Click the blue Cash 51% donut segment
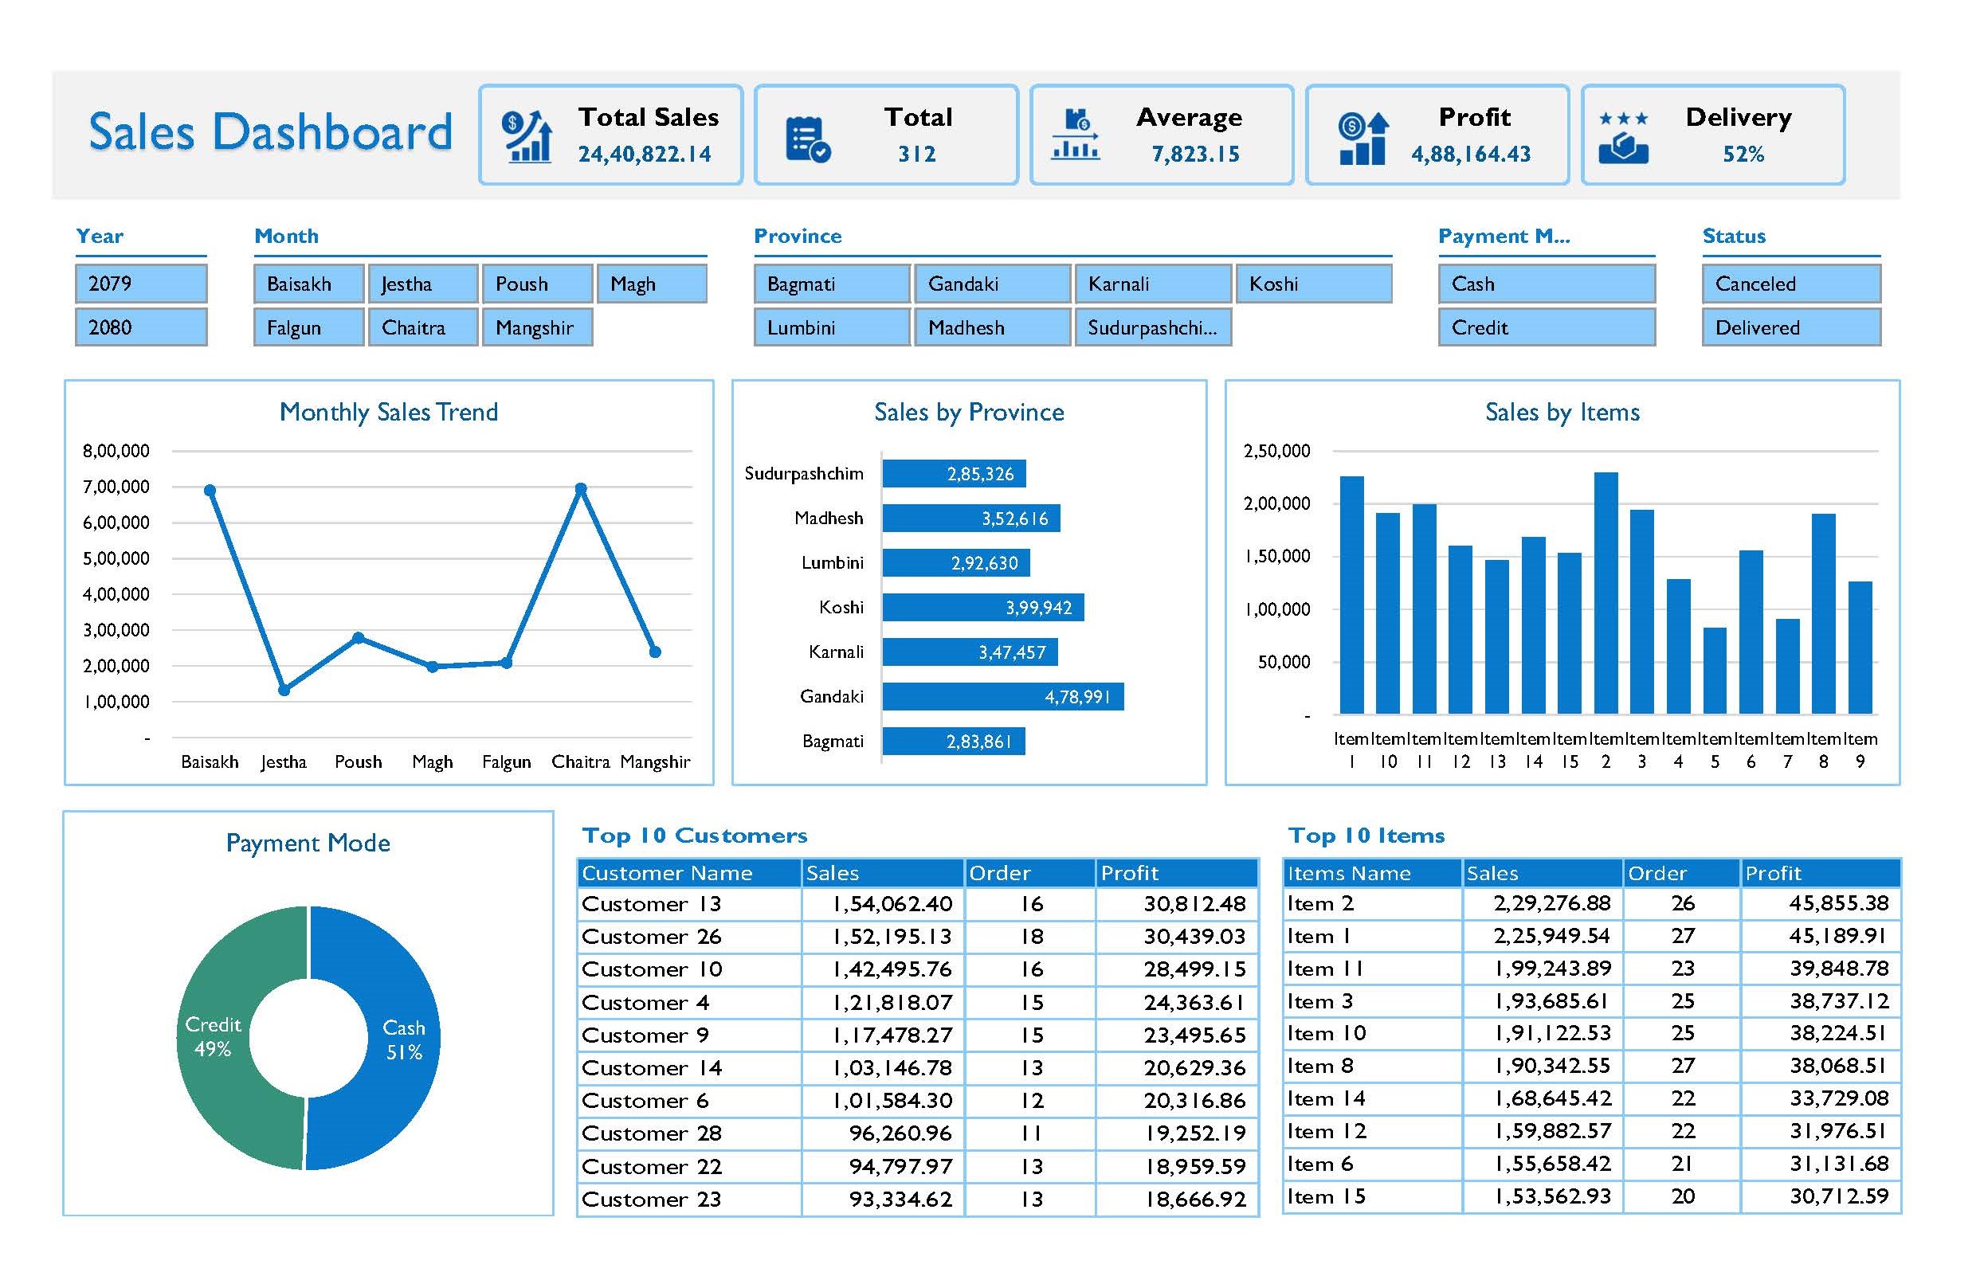The height and width of the screenshot is (1280, 1980). [404, 1039]
